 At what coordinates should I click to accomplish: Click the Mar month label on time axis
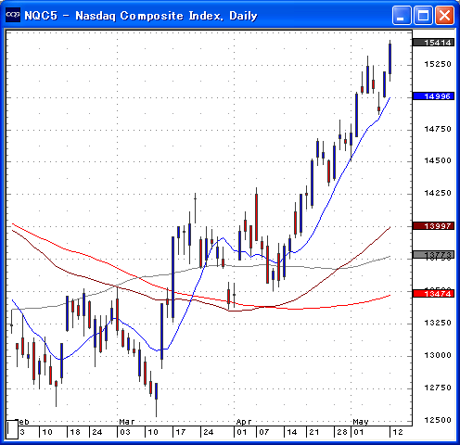[x=127, y=422]
